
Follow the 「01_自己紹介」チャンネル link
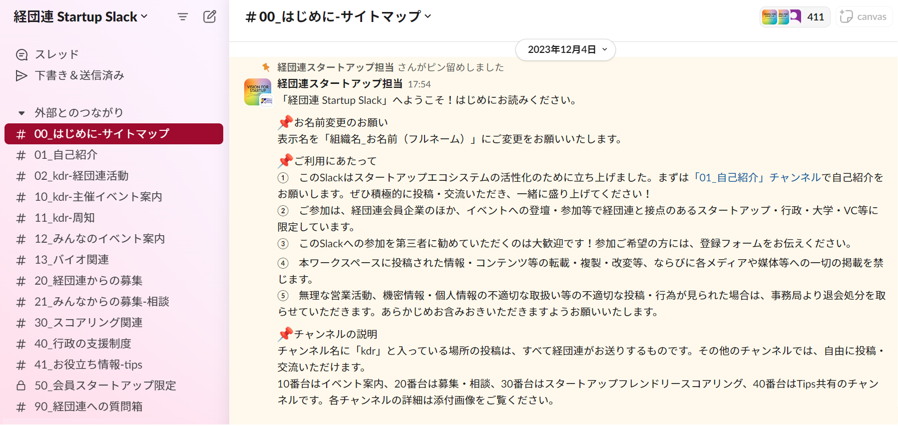[756, 177]
